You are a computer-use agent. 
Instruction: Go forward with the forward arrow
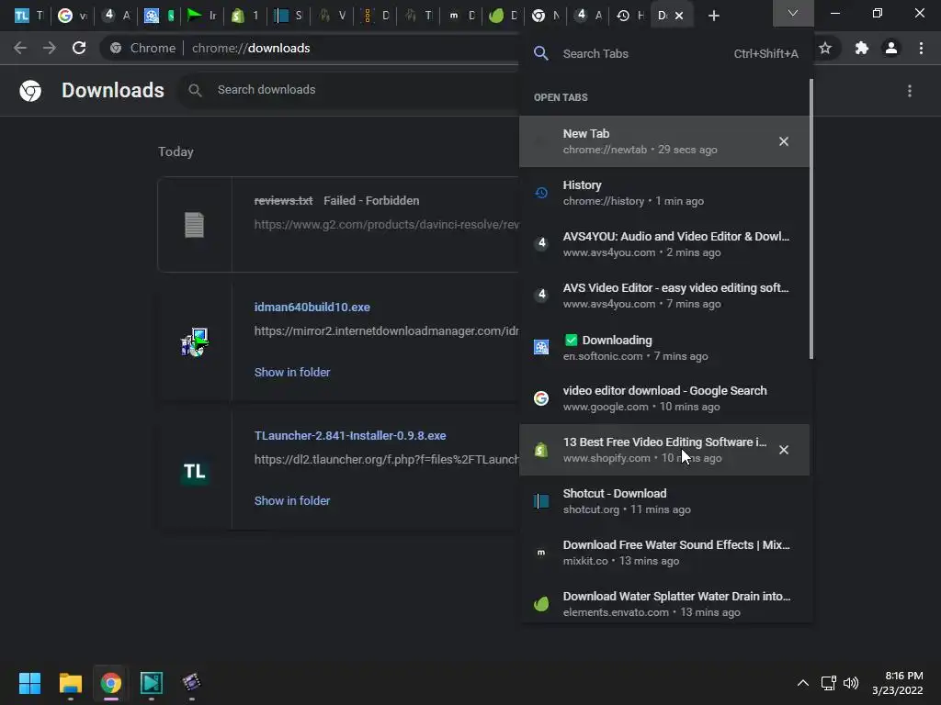[50, 48]
